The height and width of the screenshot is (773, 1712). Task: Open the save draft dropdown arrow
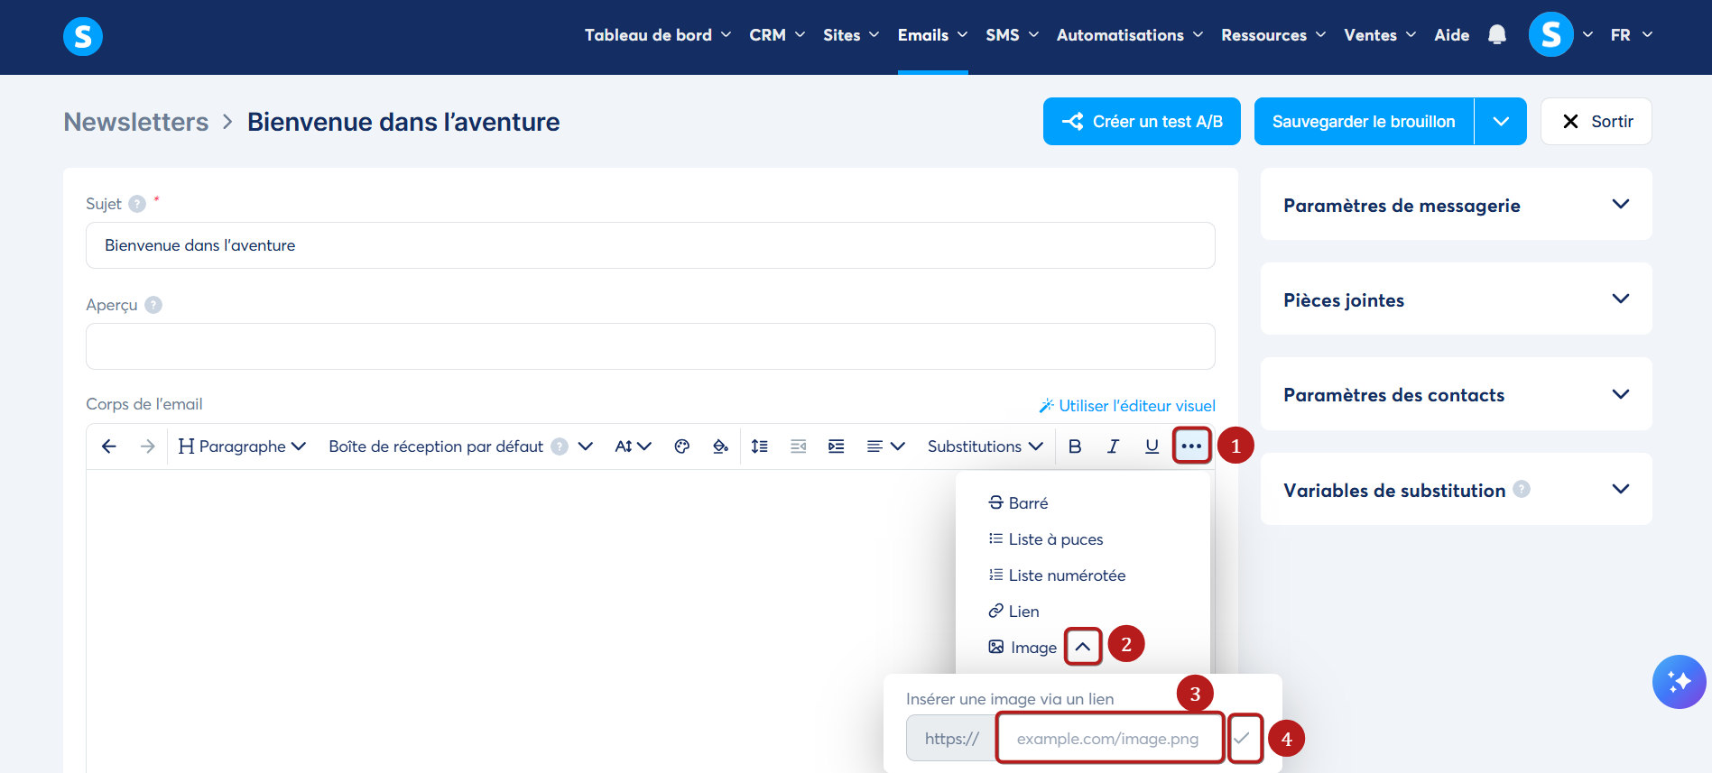[1501, 122]
